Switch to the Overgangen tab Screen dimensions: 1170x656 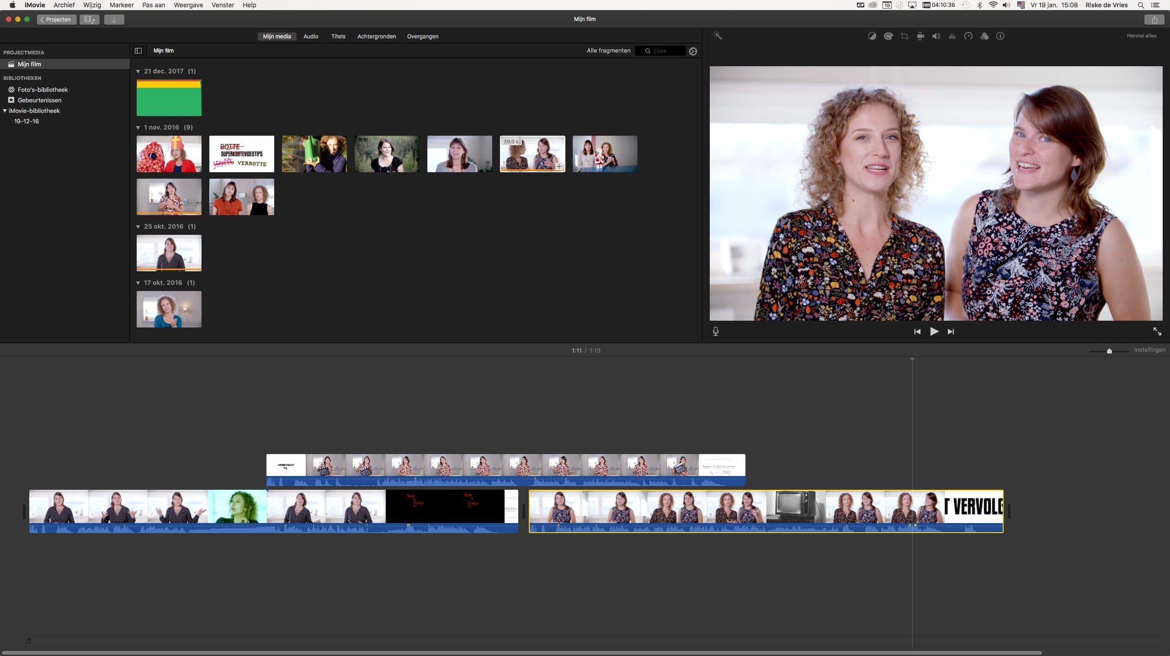(422, 36)
